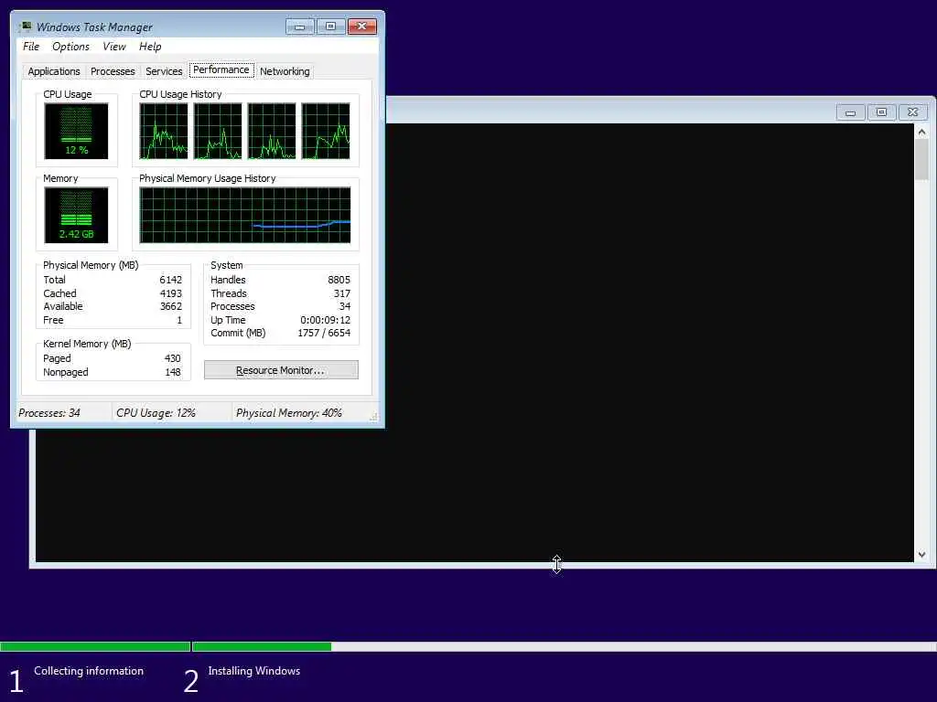Click the Commit value 1757 / 6654
The width and height of the screenshot is (937, 702).
click(x=324, y=333)
